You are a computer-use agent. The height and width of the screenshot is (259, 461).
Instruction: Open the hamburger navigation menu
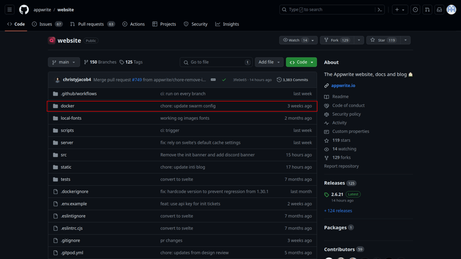tap(9, 10)
